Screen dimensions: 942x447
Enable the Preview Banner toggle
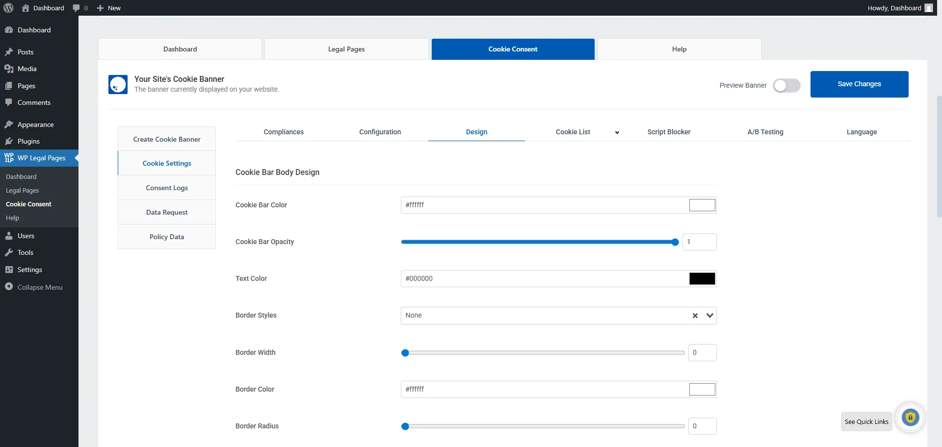(786, 85)
